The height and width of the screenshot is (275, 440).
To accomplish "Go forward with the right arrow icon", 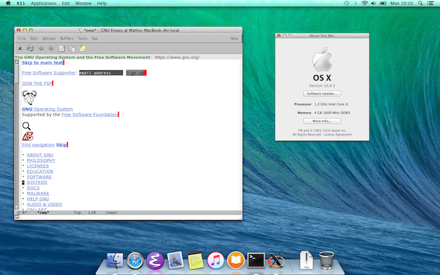I will pyautogui.click(x=51, y=48).
